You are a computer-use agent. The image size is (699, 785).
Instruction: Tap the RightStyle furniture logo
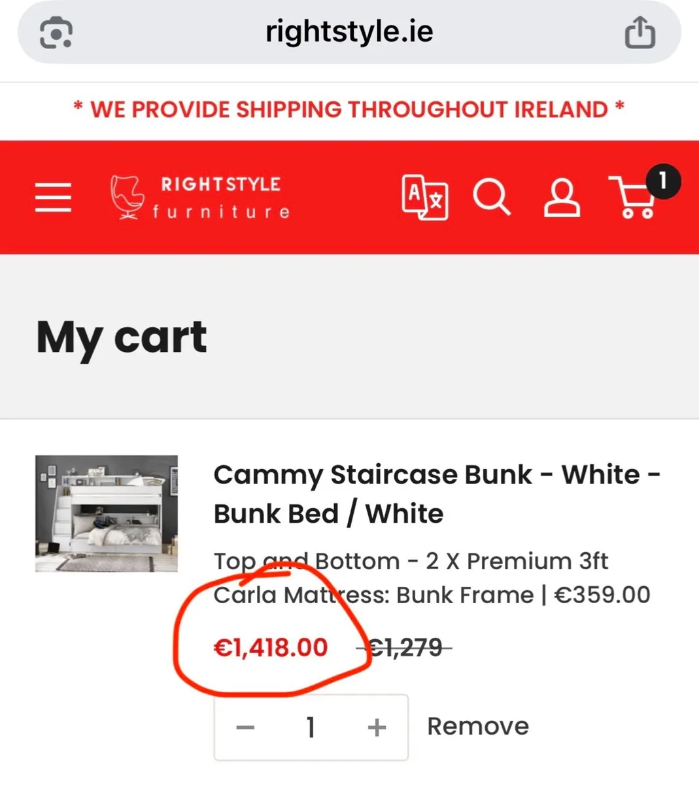pos(200,197)
